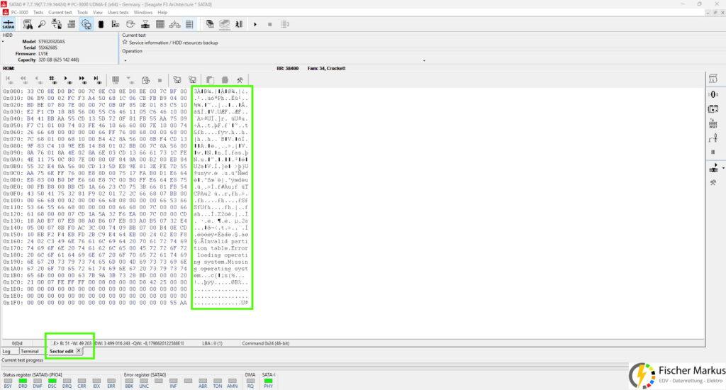Click the pause icon in right sidebar

point(713,152)
